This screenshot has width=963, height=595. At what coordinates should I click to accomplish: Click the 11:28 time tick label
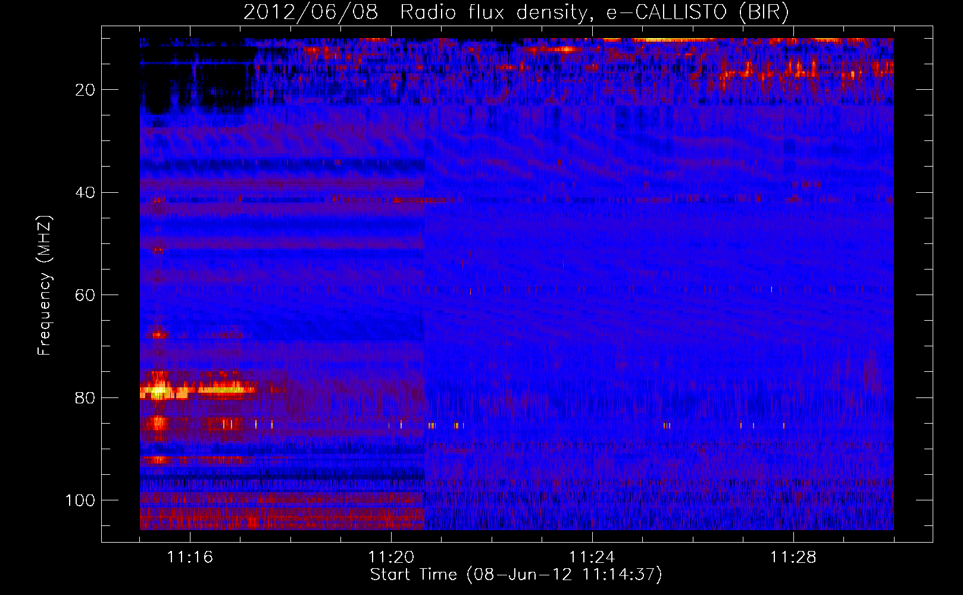point(793,558)
